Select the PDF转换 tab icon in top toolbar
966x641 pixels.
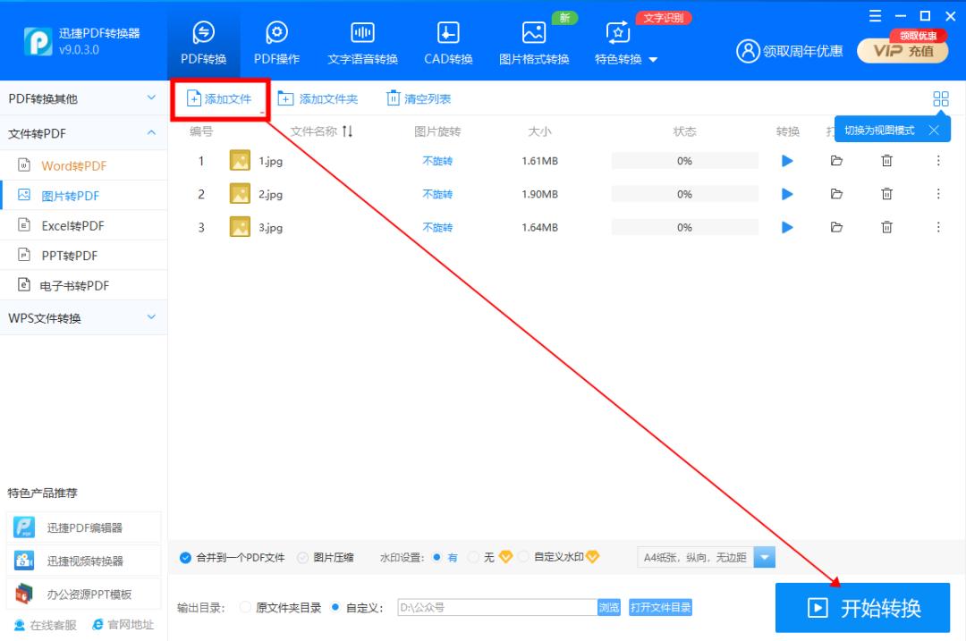204,37
